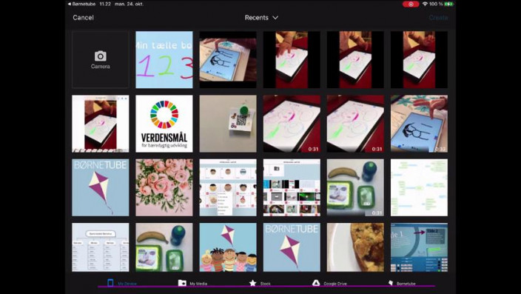521x294 pixels.
Task: Open the Børnetube source icon
Action: pos(391,283)
